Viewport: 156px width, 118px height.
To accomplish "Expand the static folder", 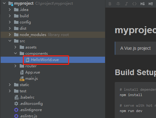I will 10,85.
